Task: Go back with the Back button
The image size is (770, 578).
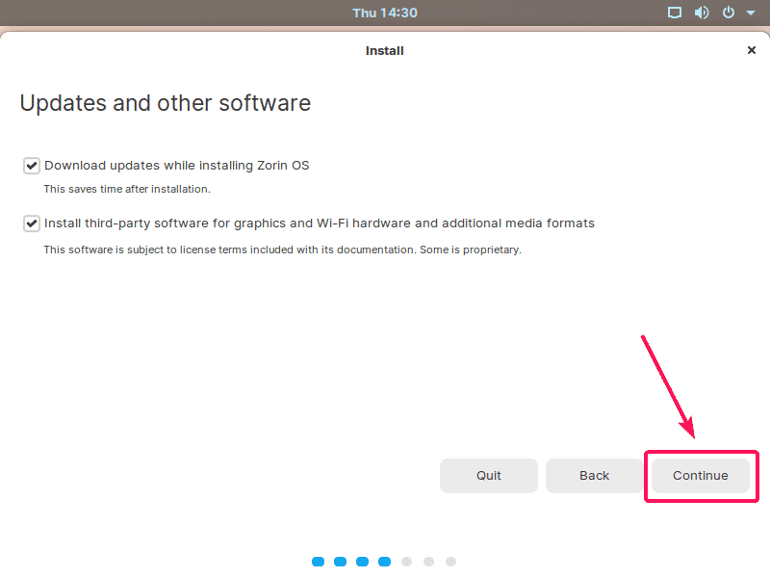Action: [x=594, y=476]
